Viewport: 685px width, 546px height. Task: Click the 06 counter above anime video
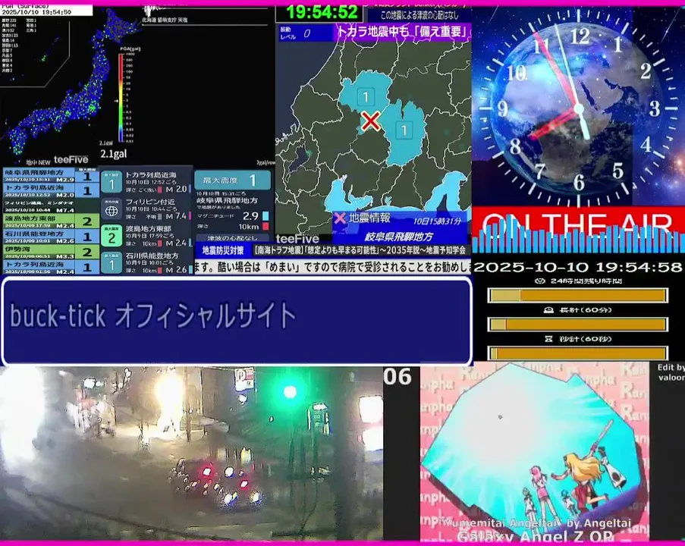pos(397,377)
